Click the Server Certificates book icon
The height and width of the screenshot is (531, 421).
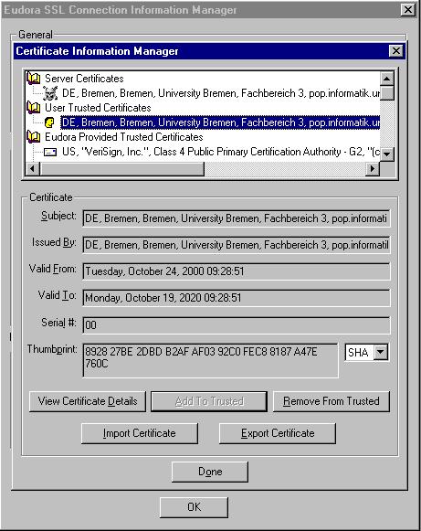[33, 79]
